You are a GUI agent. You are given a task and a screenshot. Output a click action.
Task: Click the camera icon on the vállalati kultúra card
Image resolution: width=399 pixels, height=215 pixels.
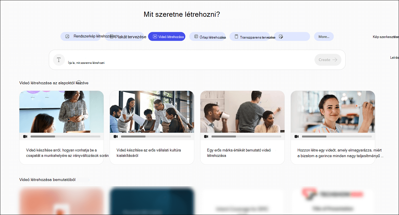tap(115, 136)
